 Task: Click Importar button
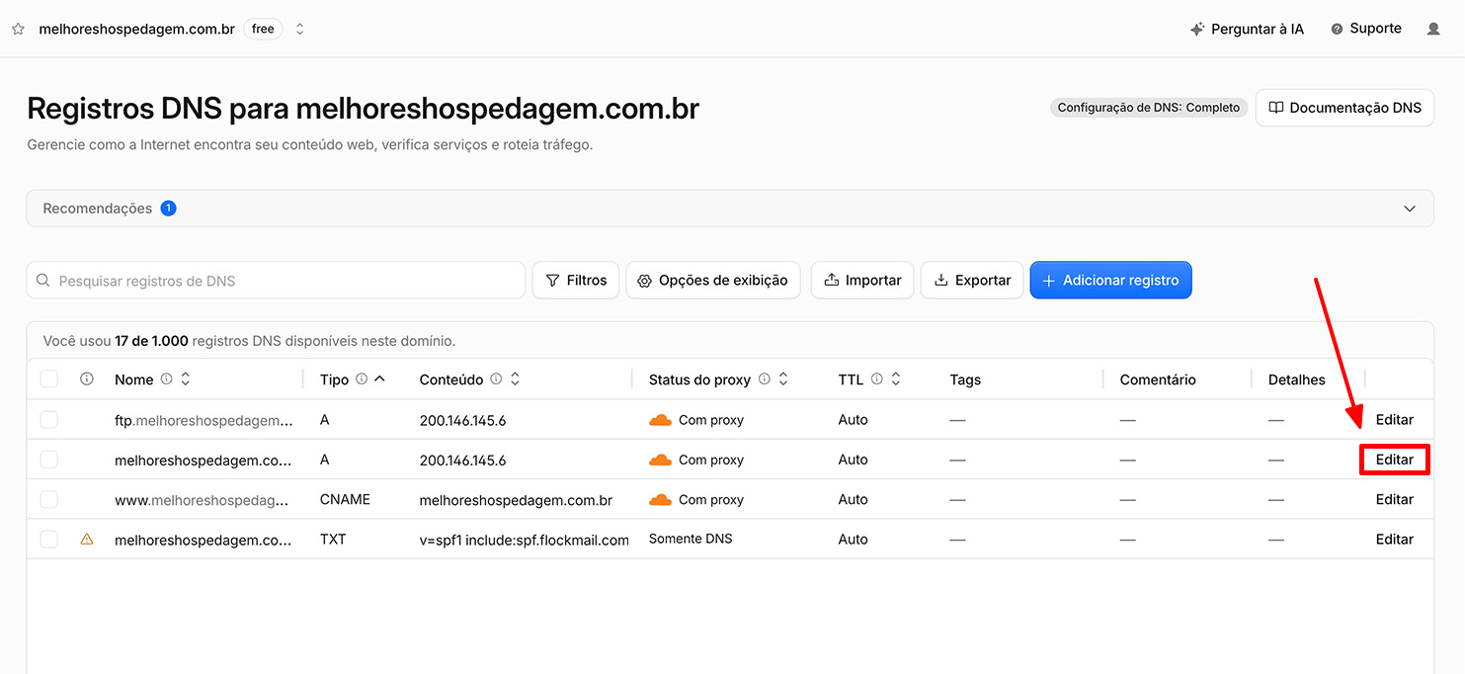(862, 280)
